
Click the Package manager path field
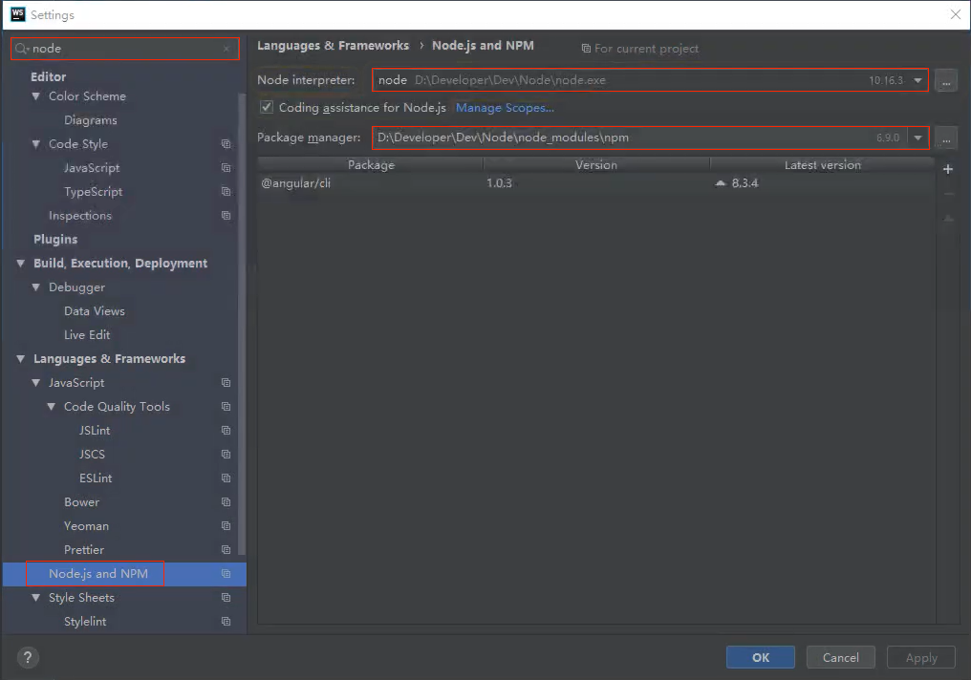coord(650,138)
